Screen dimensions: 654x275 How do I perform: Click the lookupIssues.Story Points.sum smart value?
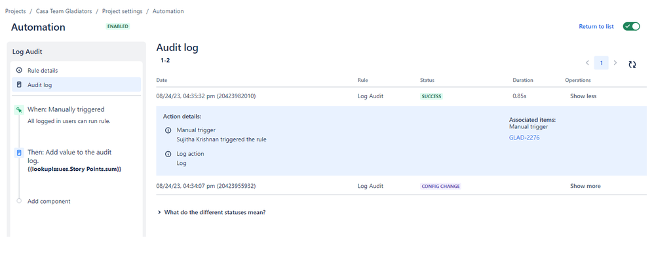click(x=74, y=169)
